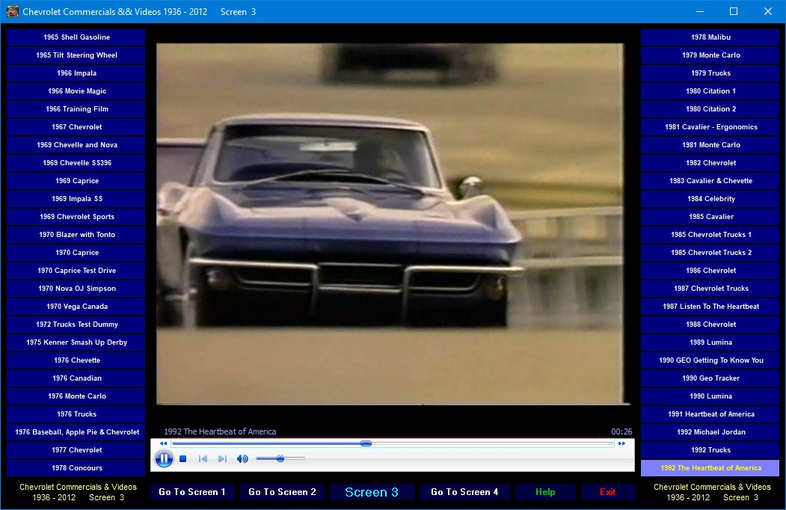Open 1991 Heartbeat of America

[710, 414]
